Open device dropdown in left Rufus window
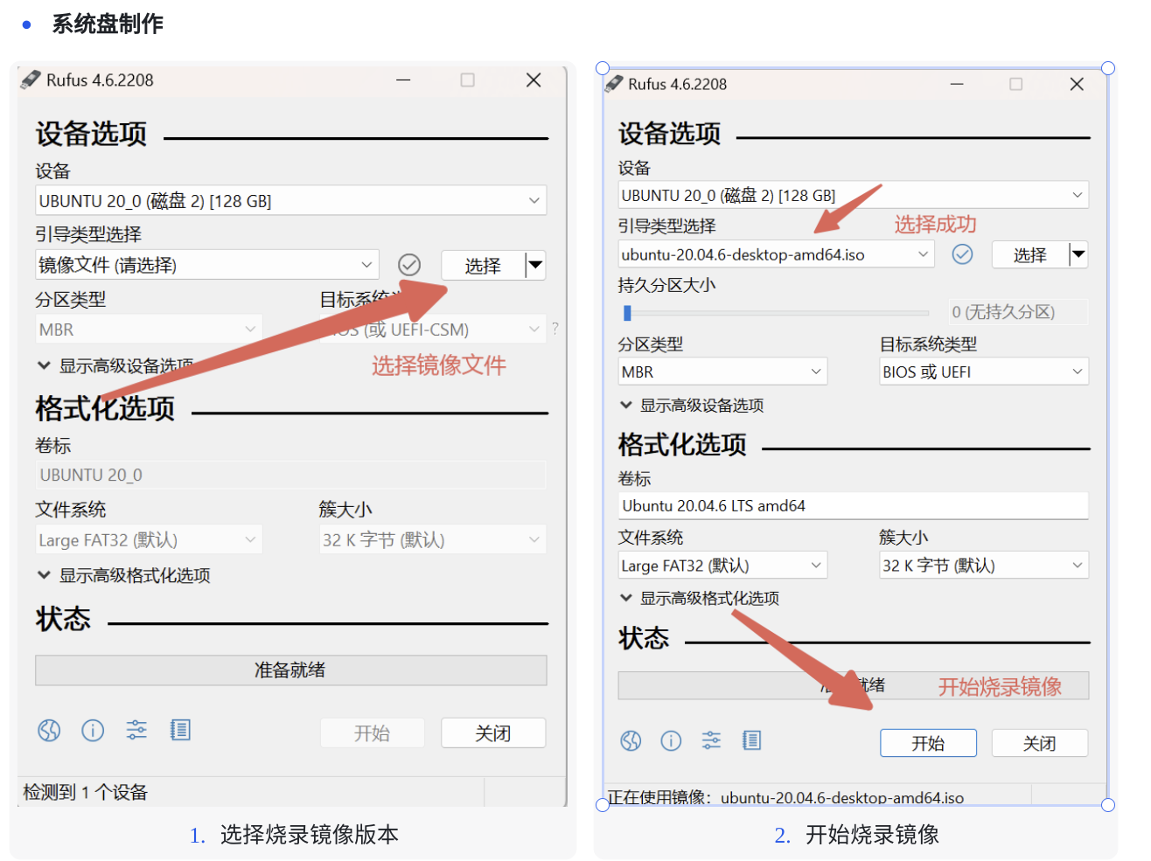This screenshot has height=861, width=1151. [x=290, y=200]
